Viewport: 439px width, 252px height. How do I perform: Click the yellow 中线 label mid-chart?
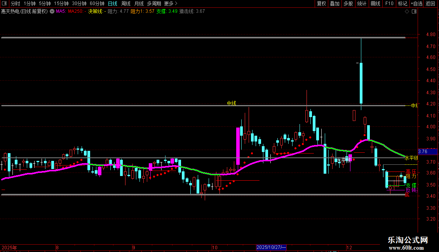coord(232,104)
